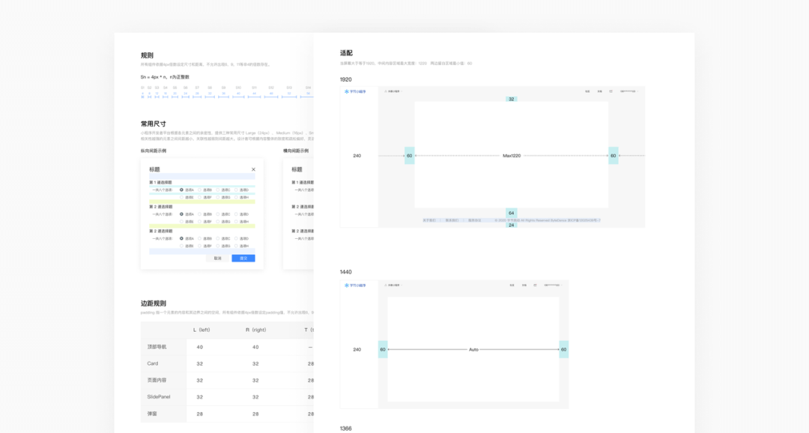Click the Auto width label in 1440 mockup

pyautogui.click(x=473, y=349)
